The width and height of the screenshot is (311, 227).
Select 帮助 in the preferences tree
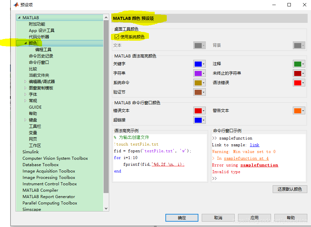coord(33,114)
